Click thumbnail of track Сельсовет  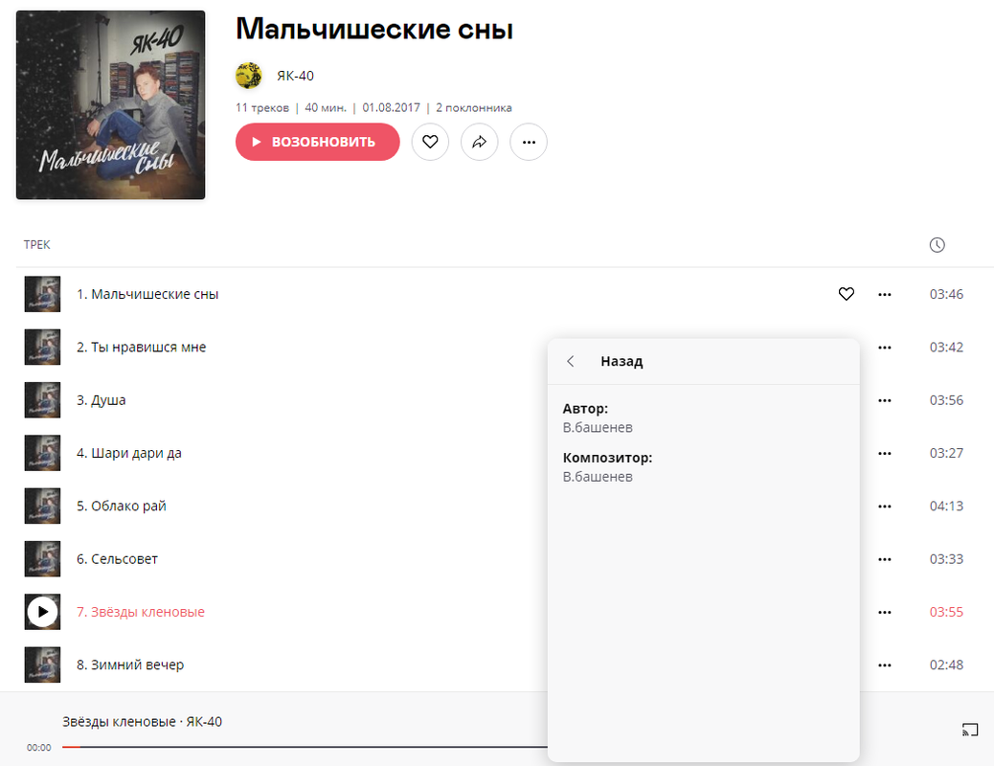pos(42,559)
